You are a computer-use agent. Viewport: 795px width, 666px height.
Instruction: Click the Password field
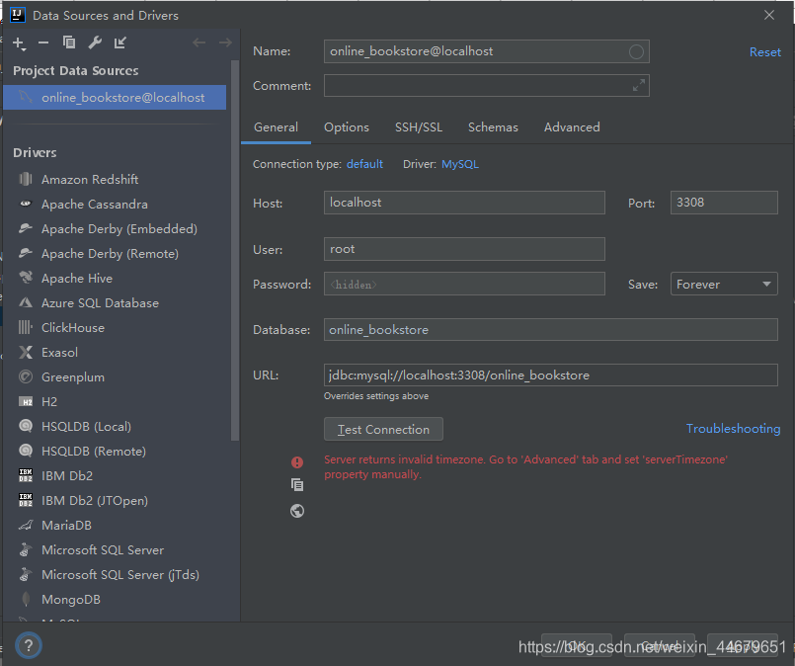coord(464,284)
